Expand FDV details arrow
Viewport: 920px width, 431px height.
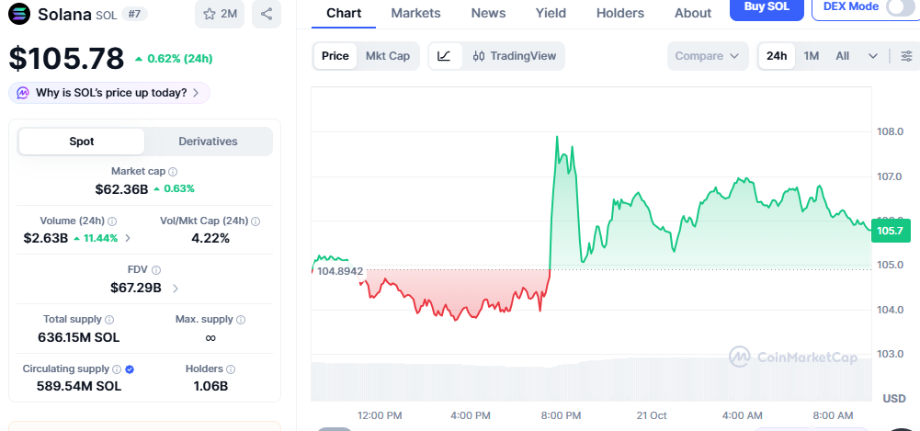pos(176,289)
